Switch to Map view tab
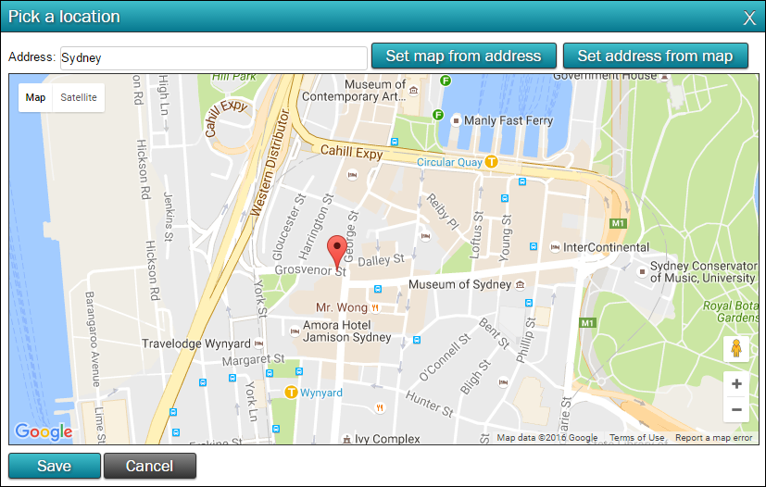This screenshot has height=487, width=766. pos(35,97)
